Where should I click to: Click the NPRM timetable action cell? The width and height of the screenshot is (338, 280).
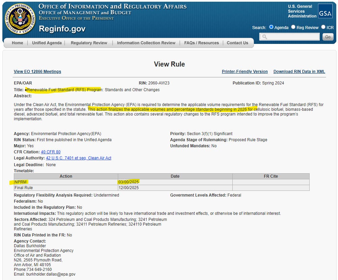pyautogui.click(x=66, y=182)
